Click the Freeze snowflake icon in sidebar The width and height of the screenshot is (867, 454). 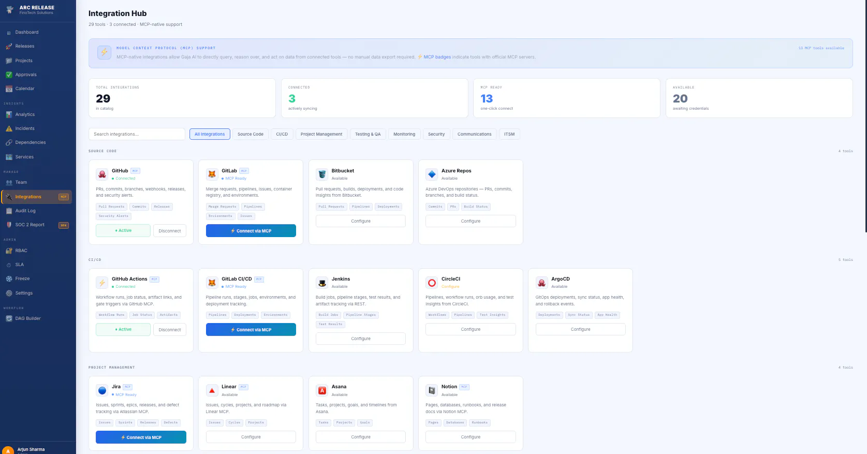tap(9, 279)
